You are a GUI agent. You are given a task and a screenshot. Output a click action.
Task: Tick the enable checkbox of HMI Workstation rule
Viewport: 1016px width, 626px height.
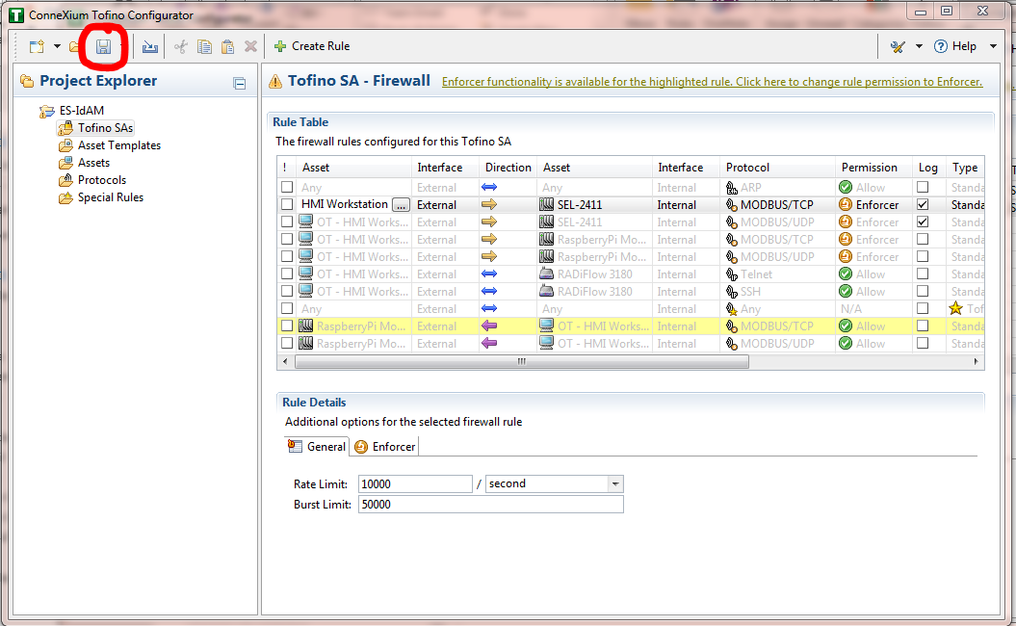pyautogui.click(x=287, y=204)
